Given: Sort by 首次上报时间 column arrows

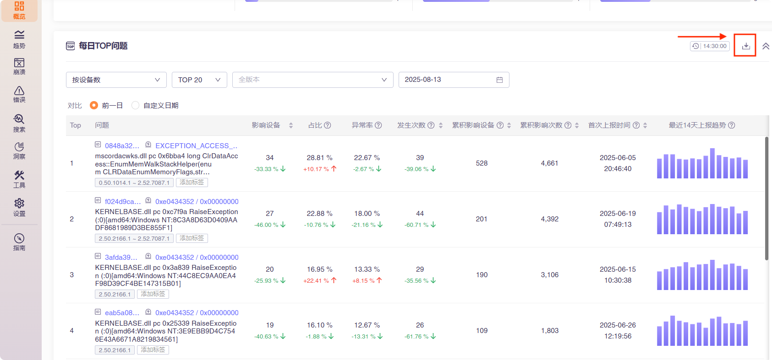Looking at the screenshot, I should (645, 125).
